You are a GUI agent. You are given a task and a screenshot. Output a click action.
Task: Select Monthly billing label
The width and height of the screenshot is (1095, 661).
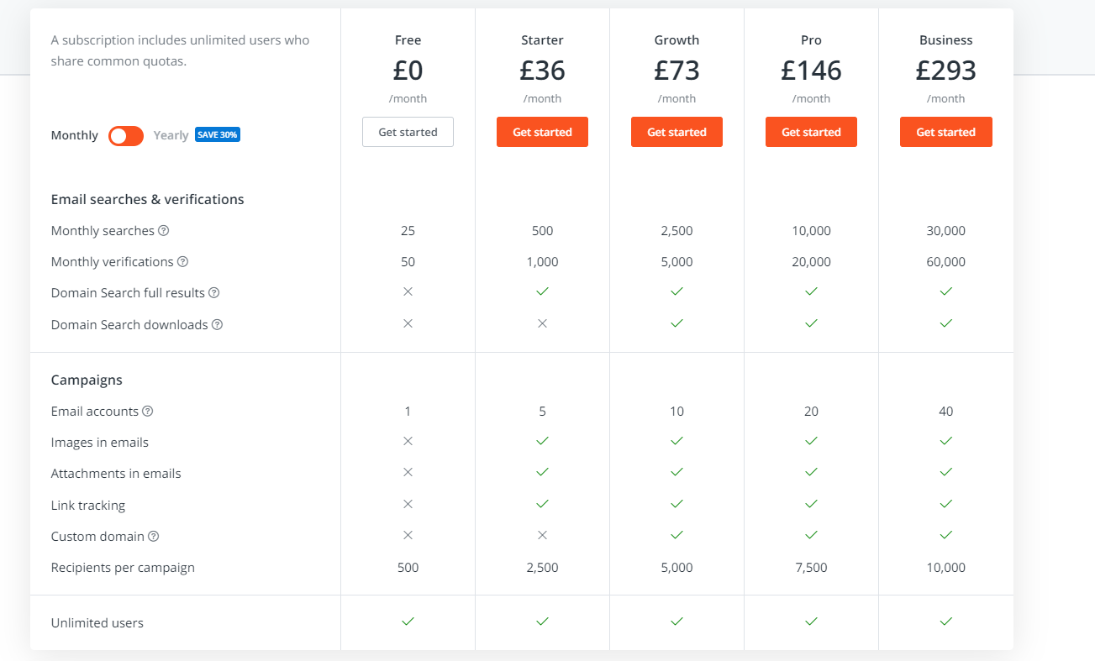(74, 135)
